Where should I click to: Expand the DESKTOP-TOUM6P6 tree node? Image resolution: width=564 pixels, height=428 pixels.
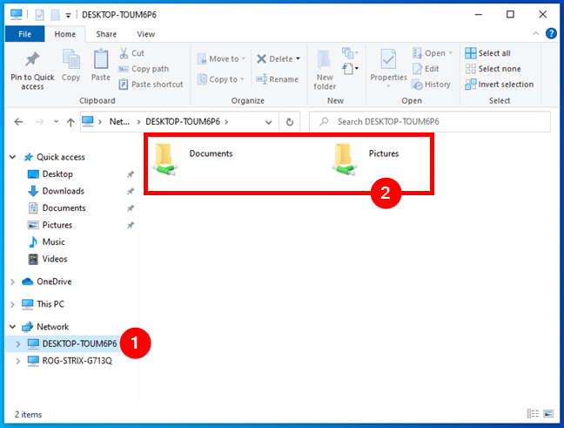click(x=18, y=344)
